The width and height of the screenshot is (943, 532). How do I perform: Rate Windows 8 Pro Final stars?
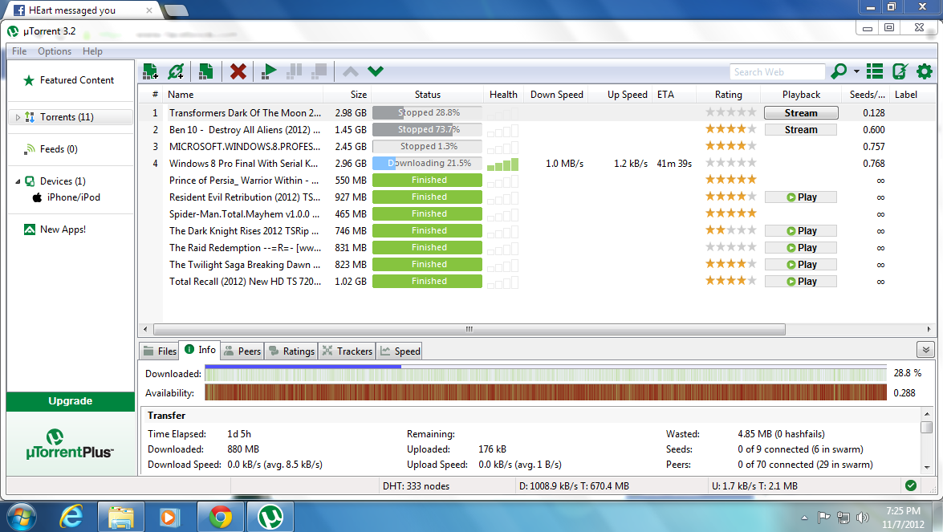pos(730,163)
